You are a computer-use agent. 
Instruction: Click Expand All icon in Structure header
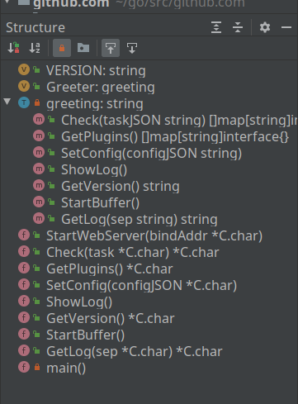(216, 27)
